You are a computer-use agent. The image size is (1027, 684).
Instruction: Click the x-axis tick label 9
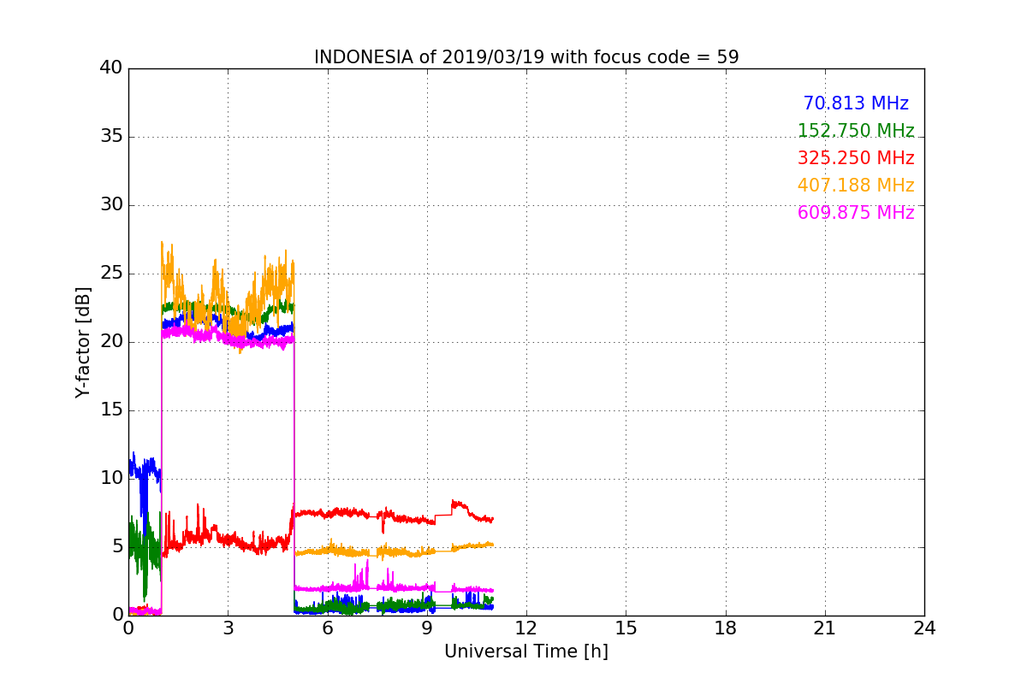click(427, 628)
